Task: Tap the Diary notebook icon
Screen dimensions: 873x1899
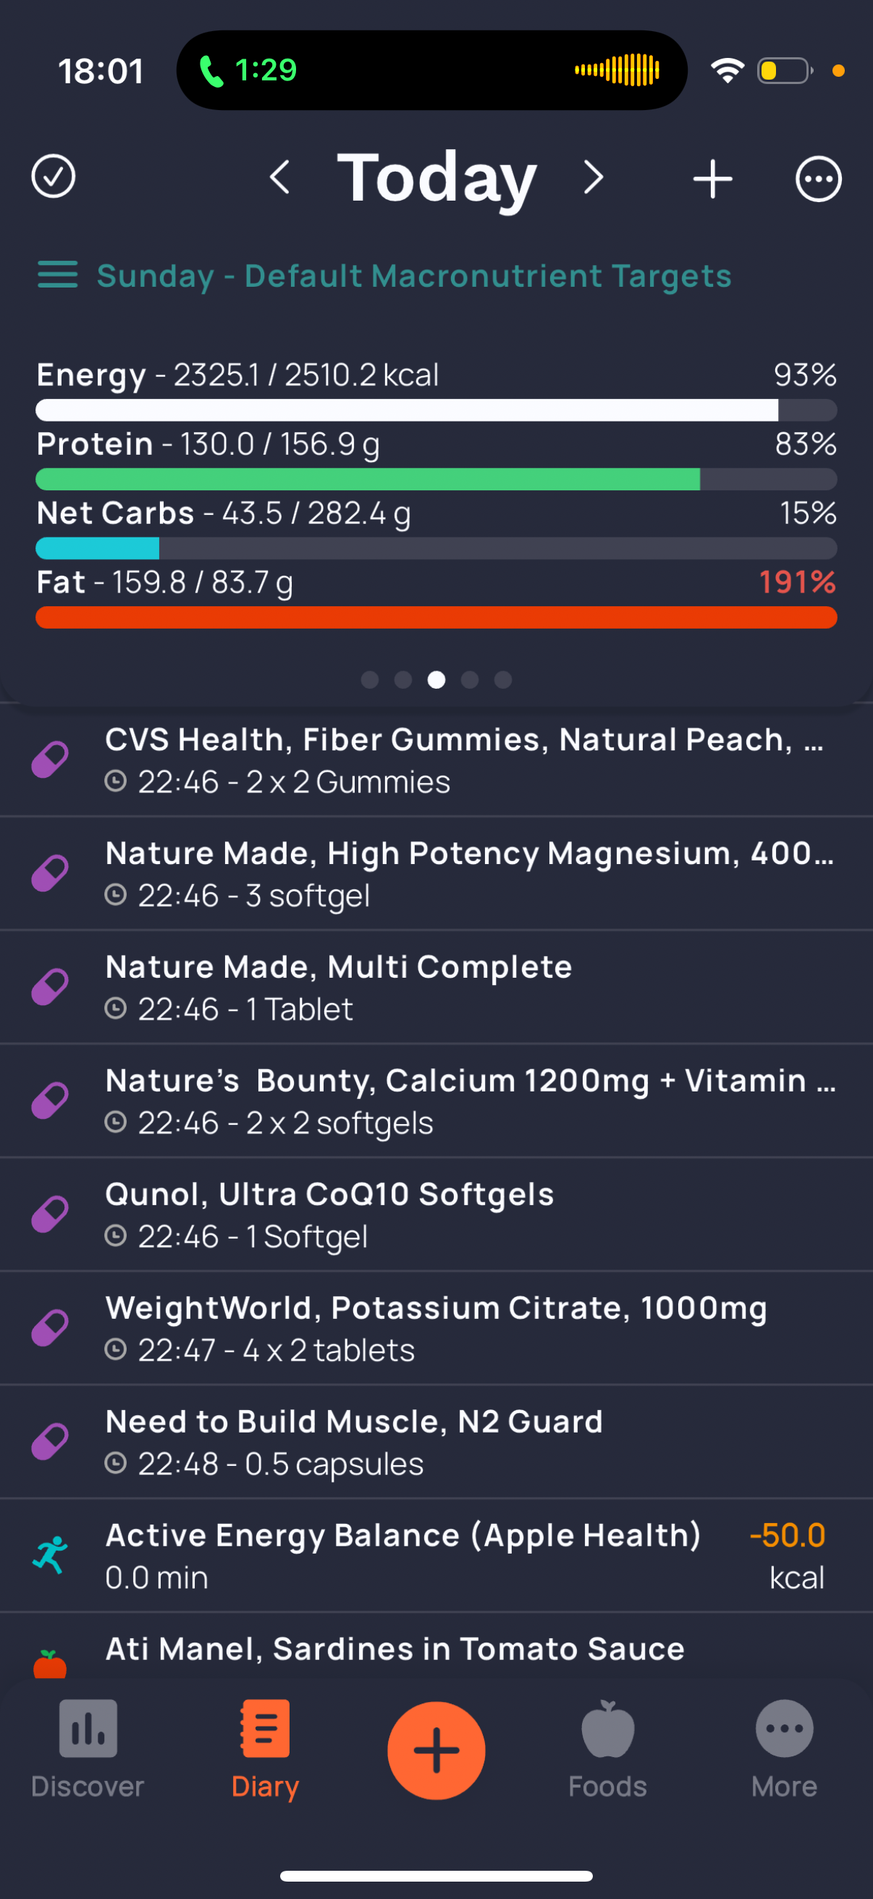Action: click(x=265, y=1730)
